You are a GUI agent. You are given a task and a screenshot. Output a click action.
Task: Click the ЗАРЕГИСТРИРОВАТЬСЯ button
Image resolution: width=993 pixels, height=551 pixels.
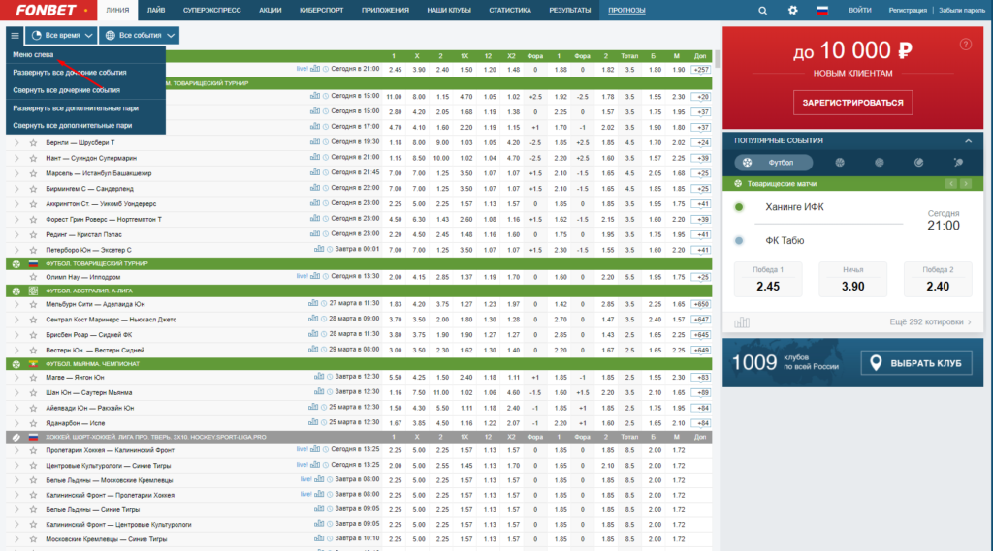(852, 103)
